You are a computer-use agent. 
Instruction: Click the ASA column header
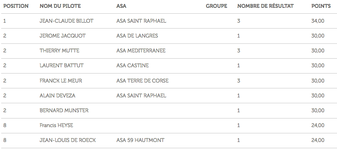[121, 6]
